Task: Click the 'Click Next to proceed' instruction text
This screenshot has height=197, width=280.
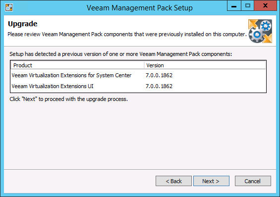Action: 69,99
